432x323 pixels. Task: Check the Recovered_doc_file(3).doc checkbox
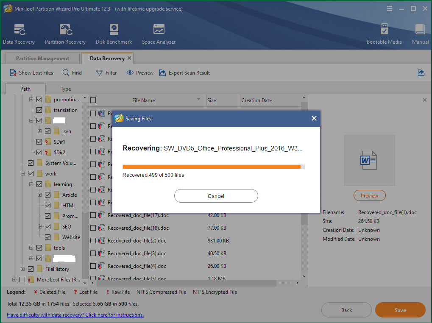click(93, 253)
